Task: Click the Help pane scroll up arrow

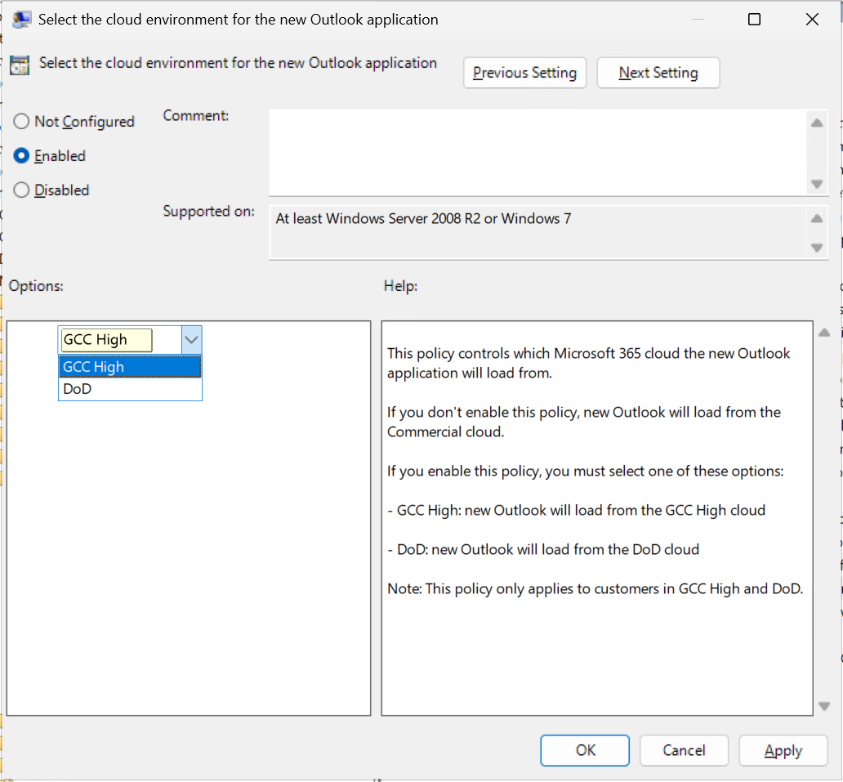Action: point(824,333)
